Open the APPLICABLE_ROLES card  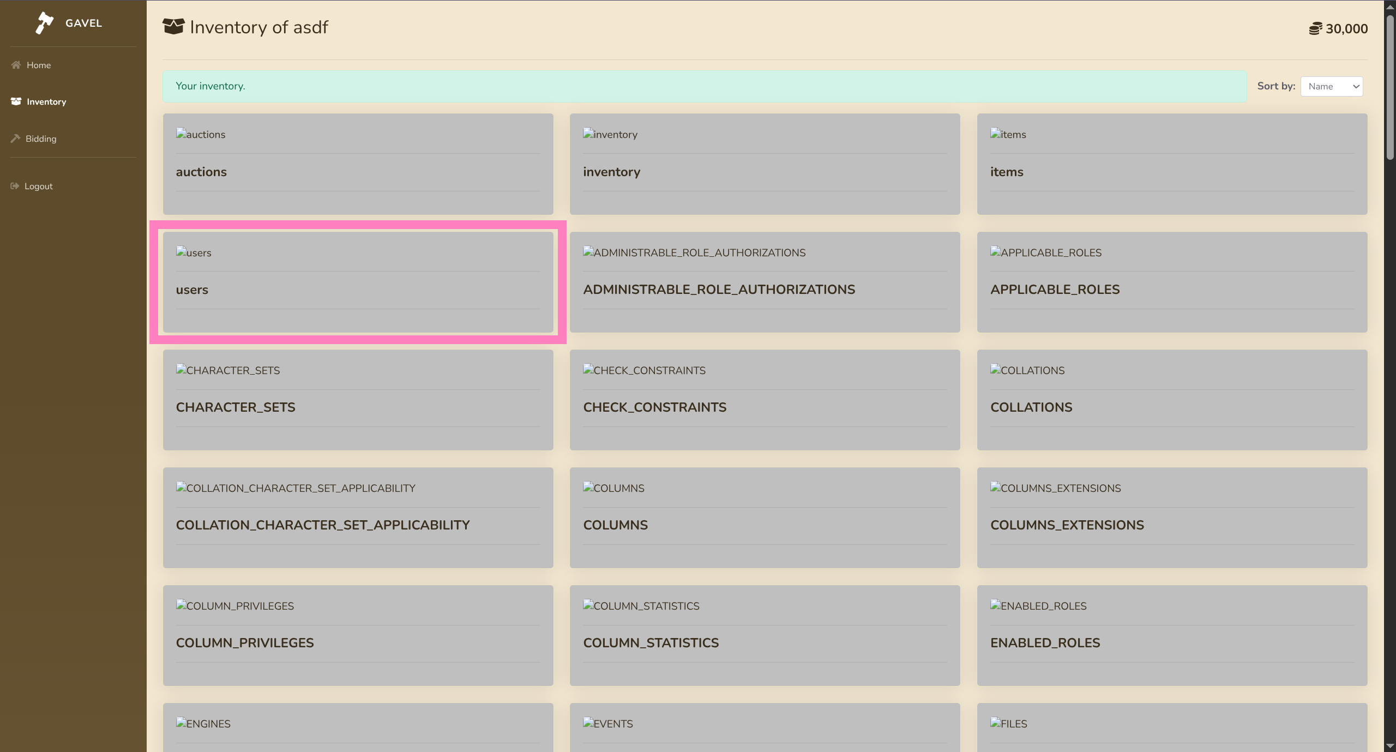1171,282
